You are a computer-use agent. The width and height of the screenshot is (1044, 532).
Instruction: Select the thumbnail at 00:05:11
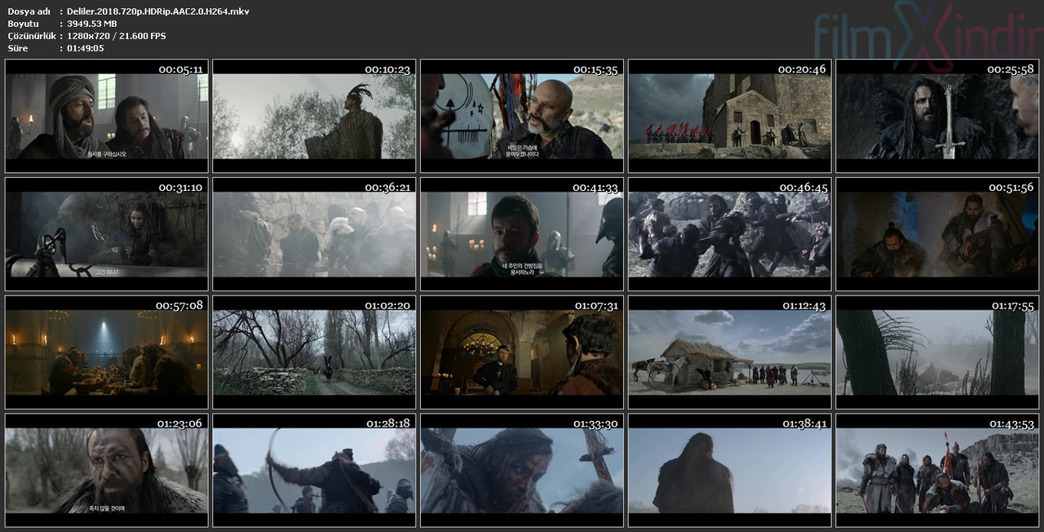pos(107,116)
